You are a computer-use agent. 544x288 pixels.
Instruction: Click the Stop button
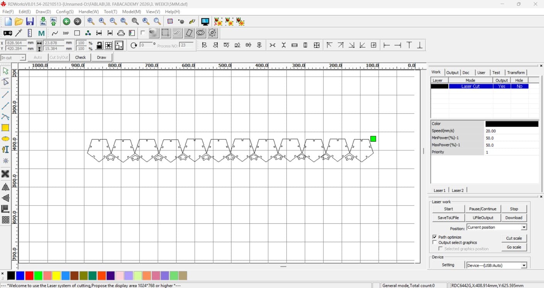pyautogui.click(x=514, y=209)
